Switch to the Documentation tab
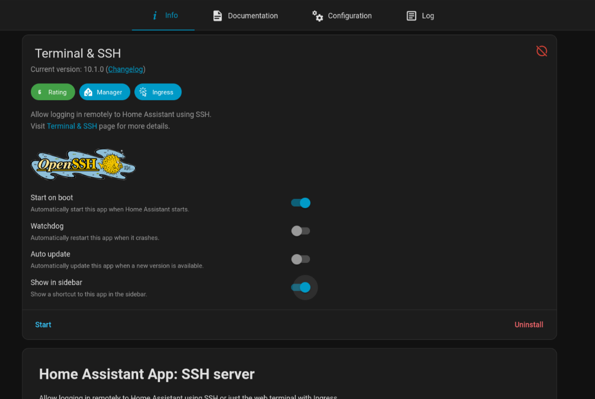Screen dimensions: 595x399 (x=245, y=16)
